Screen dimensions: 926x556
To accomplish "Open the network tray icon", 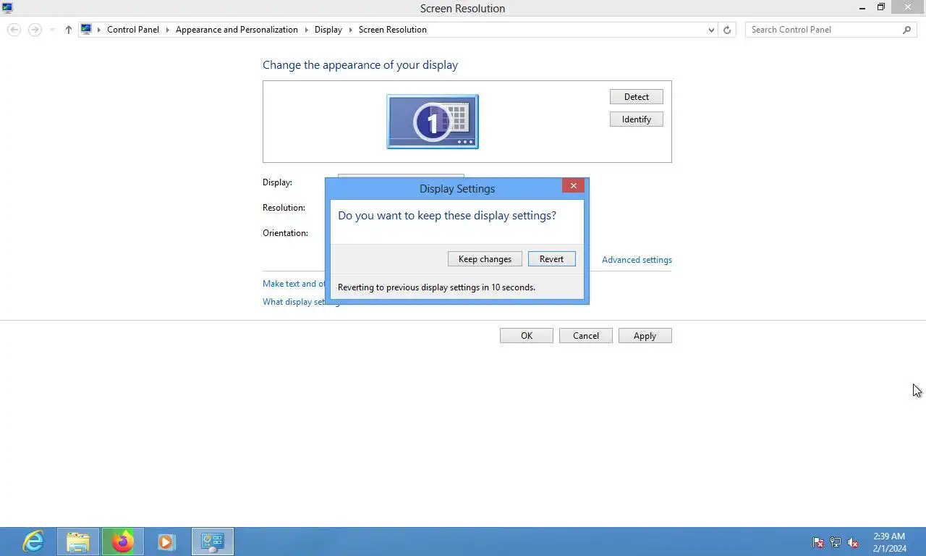I will [836, 542].
